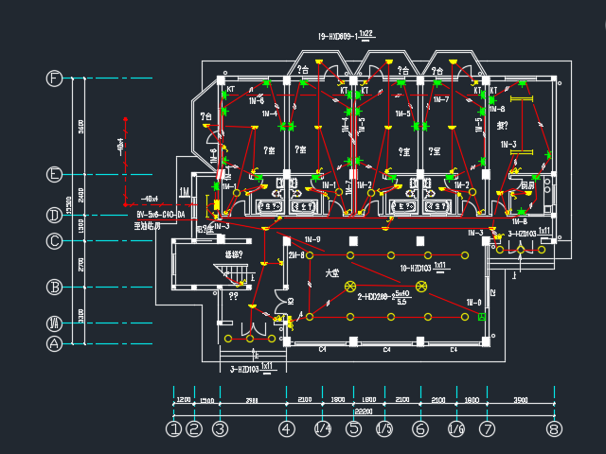Image resolution: width=606 pixels, height=454 pixels.
Task: Select the right chandelier symbol in lobby
Action: pyautogui.click(x=421, y=287)
